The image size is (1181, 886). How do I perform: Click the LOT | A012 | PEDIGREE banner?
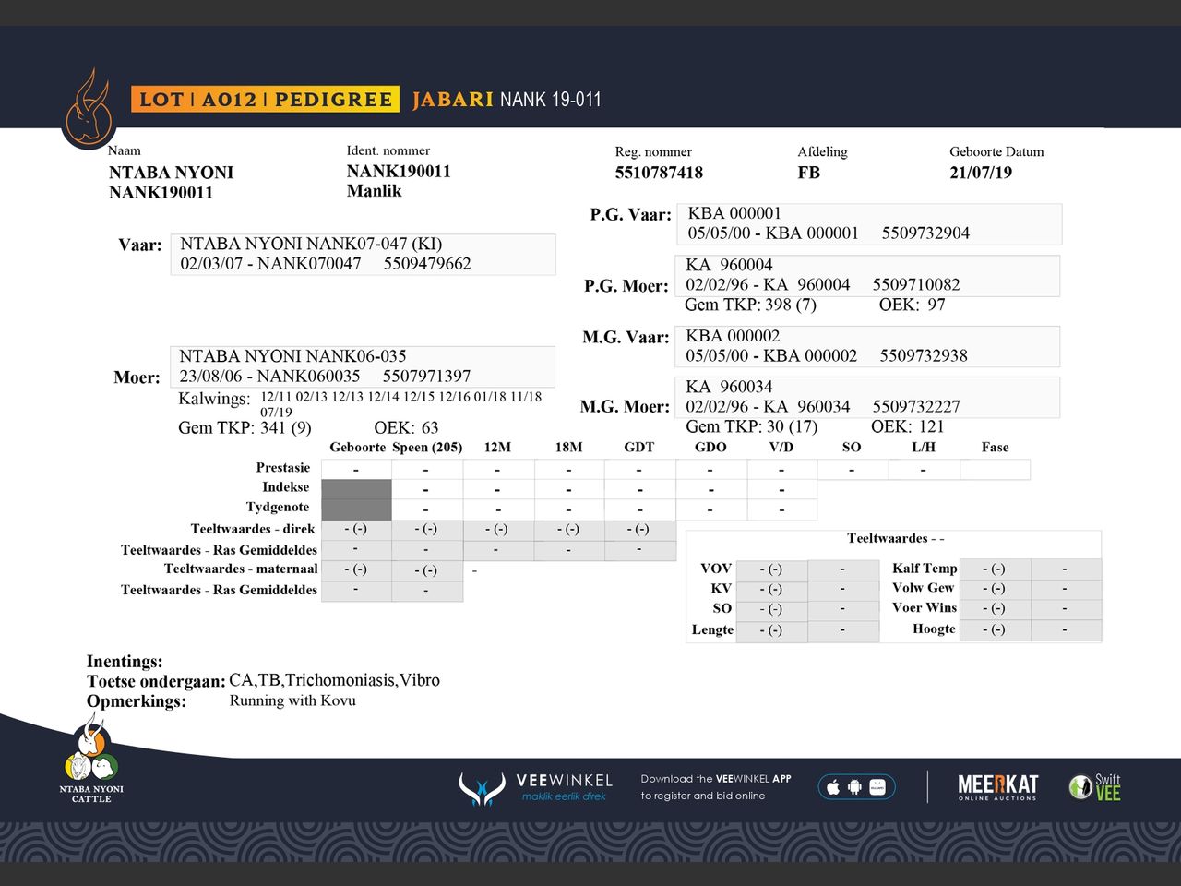click(265, 100)
